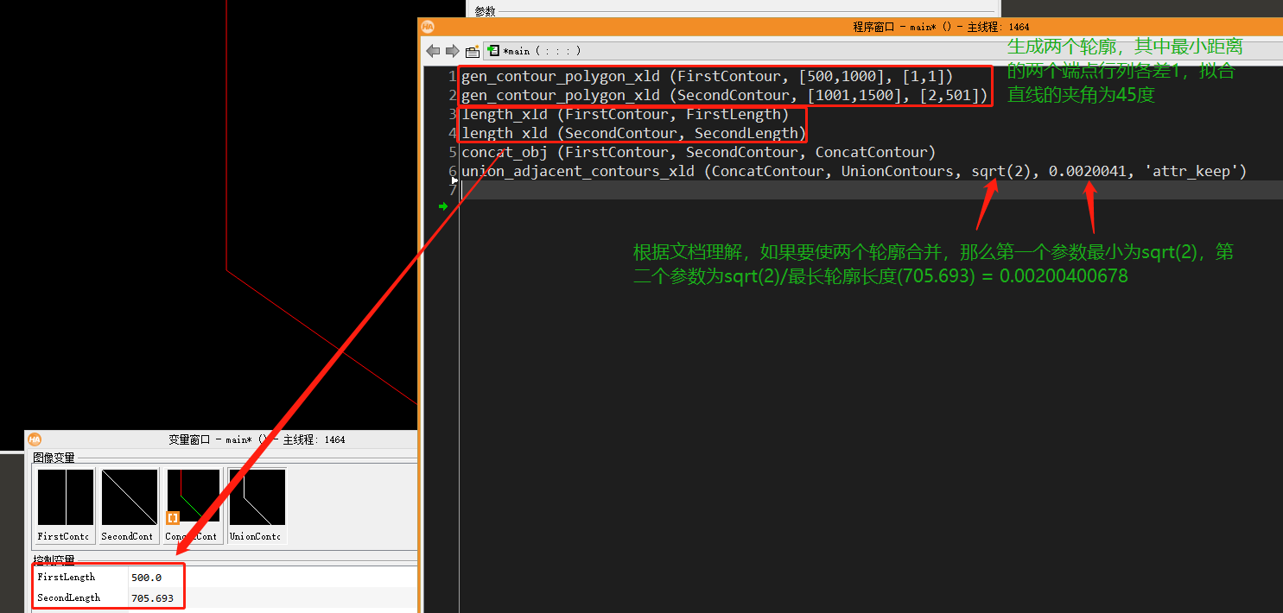
Task: Click line number 1 in the gutter
Action: [x=453, y=76]
